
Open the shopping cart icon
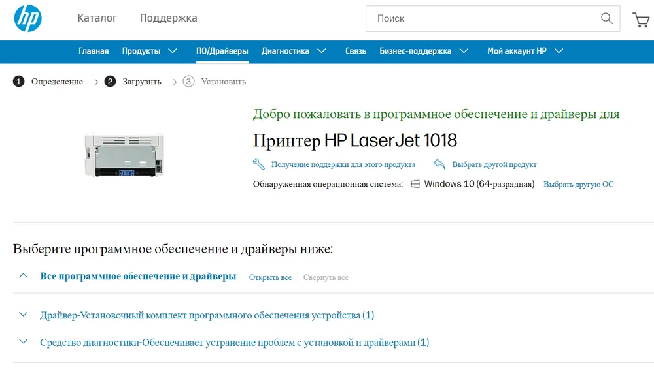tap(641, 20)
